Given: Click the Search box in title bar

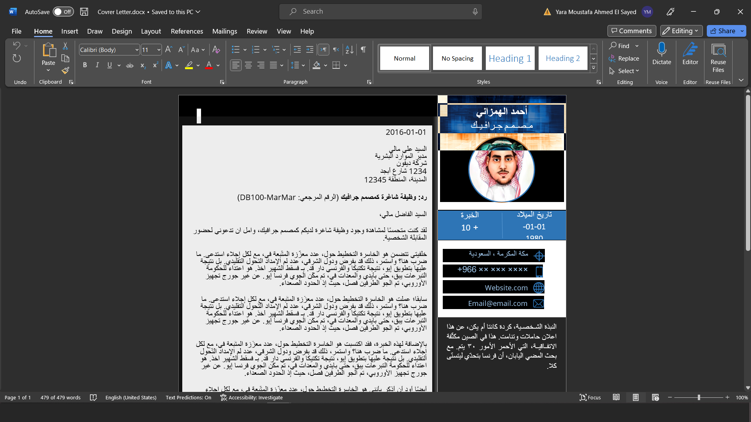Looking at the screenshot, I should (380, 12).
